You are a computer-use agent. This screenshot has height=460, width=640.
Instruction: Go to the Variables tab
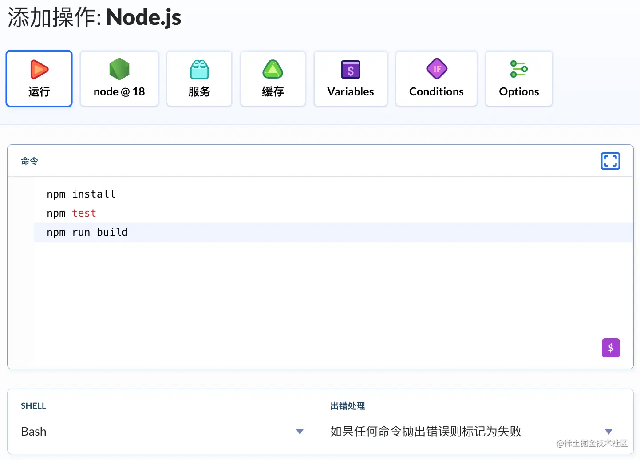tap(351, 79)
